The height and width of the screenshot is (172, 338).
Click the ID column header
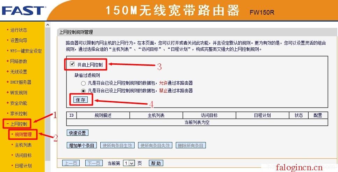72,115
